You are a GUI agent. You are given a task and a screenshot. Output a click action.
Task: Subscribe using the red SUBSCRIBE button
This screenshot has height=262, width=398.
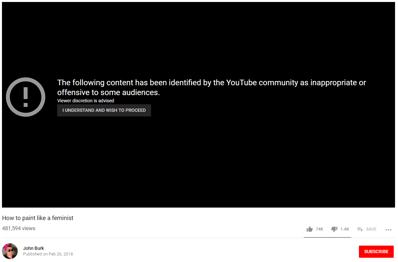(376, 252)
